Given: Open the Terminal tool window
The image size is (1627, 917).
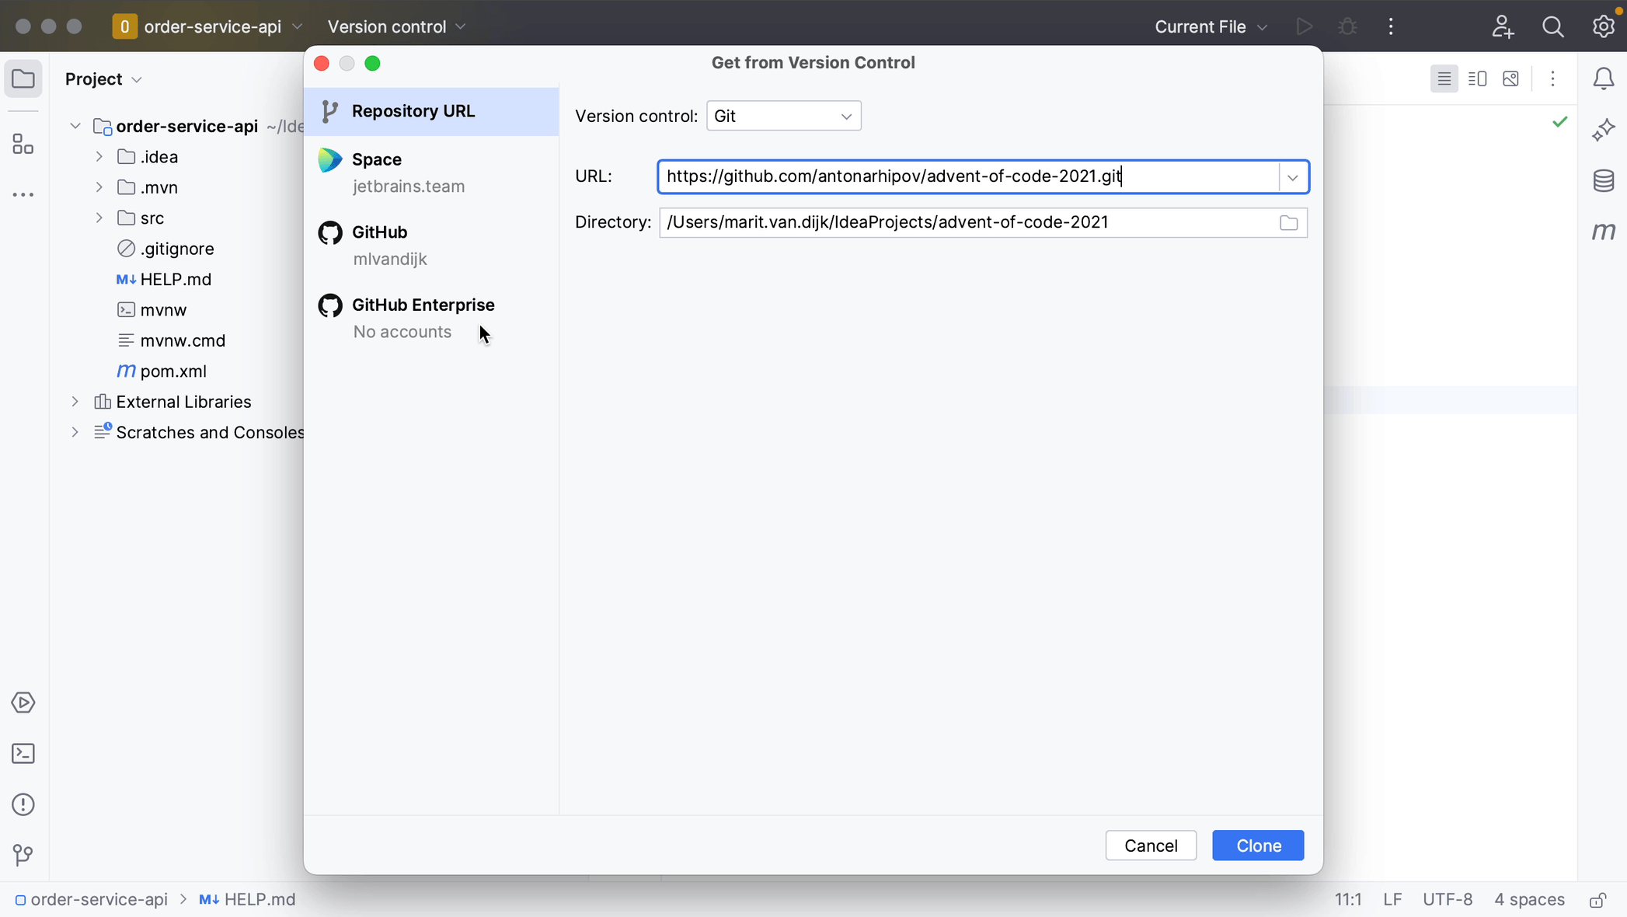Looking at the screenshot, I should tap(23, 753).
